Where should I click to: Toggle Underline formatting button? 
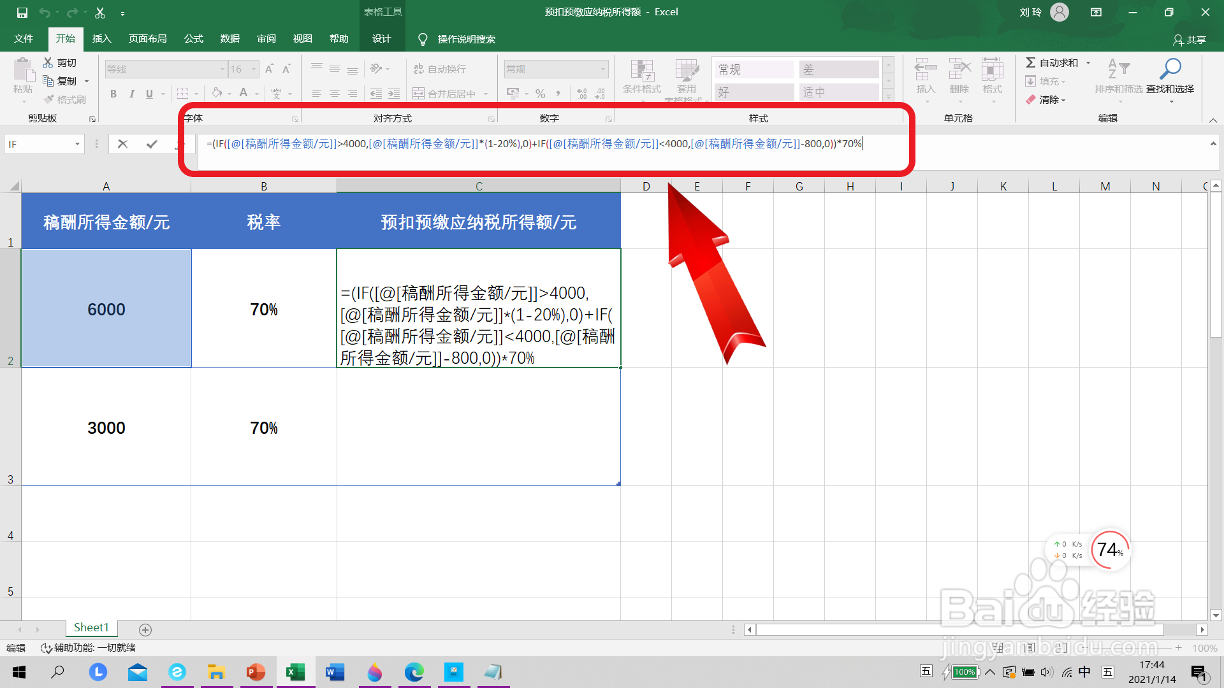(149, 94)
